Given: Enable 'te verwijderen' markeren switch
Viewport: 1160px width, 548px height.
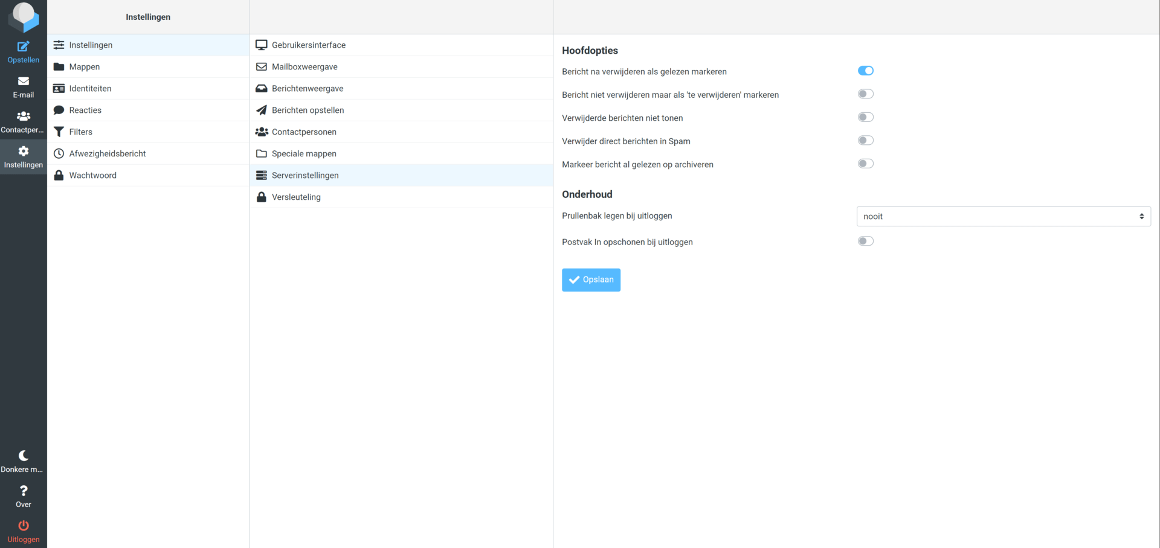Looking at the screenshot, I should point(866,94).
